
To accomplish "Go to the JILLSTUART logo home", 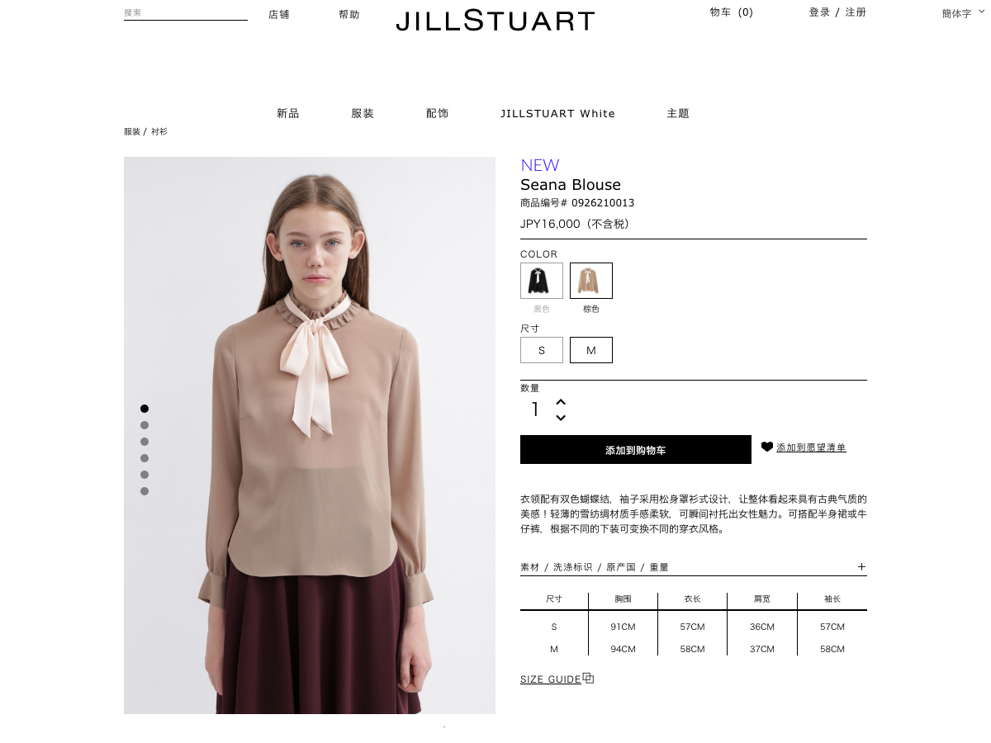I will tap(495, 20).
